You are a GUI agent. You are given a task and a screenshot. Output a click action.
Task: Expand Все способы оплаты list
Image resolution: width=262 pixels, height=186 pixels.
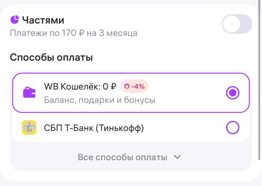pos(129,157)
